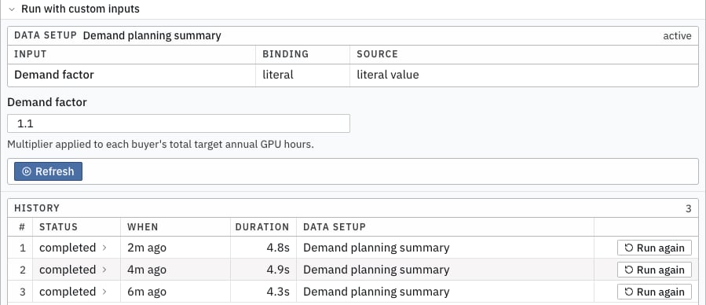This screenshot has height=305, width=706.
Task: Collapse the Run with custom inputs section
Action: coord(12,9)
